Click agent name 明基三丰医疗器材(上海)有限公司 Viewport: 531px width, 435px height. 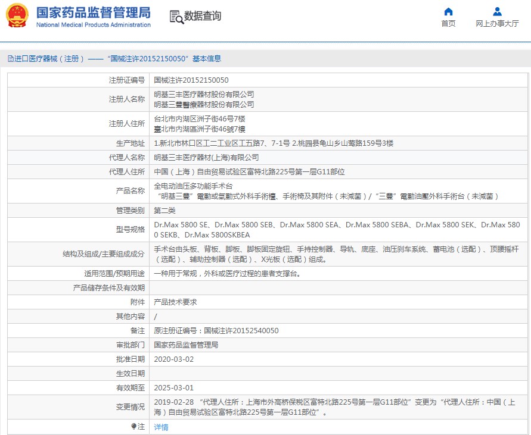(206, 158)
